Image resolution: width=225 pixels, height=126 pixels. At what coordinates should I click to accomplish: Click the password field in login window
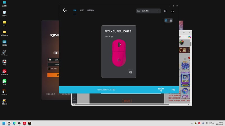coord(53,64)
